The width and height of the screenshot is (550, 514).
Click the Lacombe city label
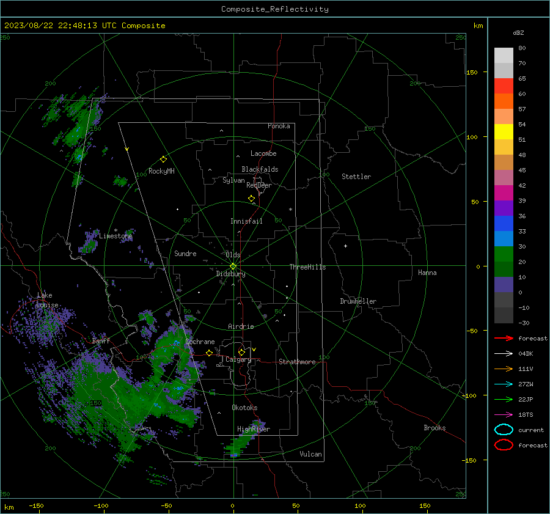[x=263, y=153]
